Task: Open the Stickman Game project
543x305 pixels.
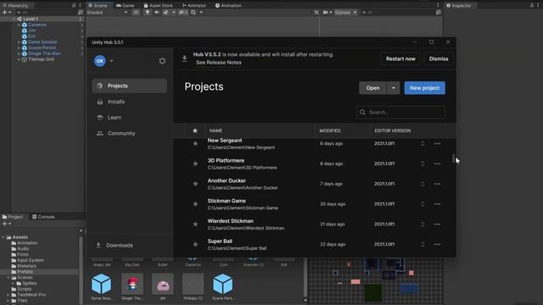Action: click(227, 201)
